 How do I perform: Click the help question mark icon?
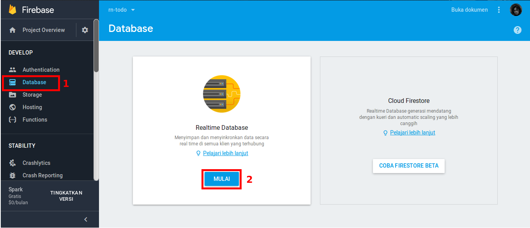(518, 30)
